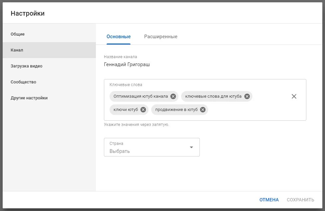Select the Основные tab

(119, 37)
